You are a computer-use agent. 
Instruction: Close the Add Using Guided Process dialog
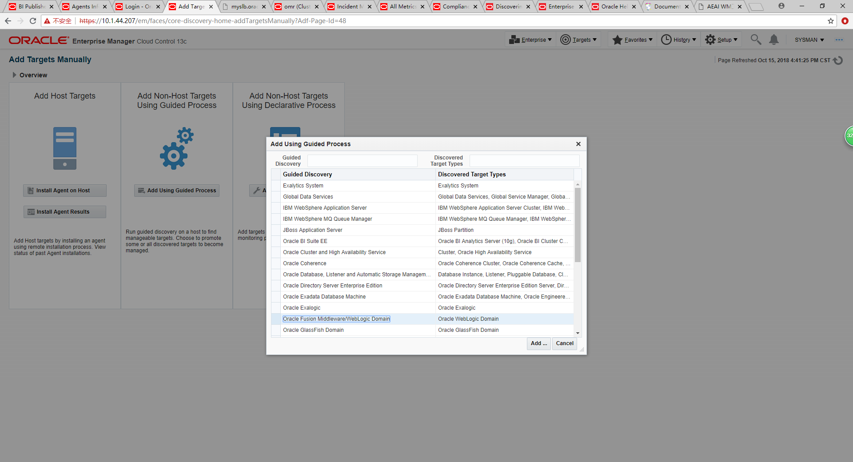click(x=578, y=144)
